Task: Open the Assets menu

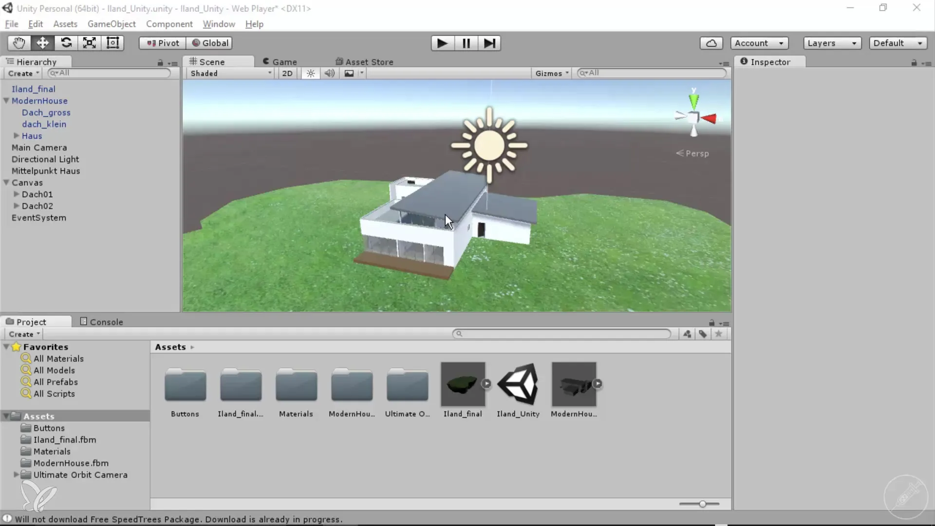Action: point(65,24)
